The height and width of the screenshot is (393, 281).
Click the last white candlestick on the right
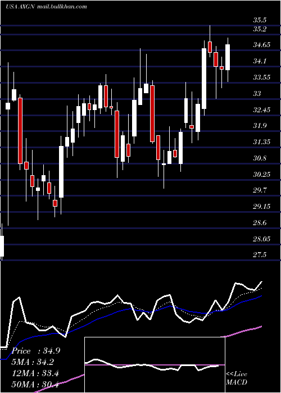(x=228, y=57)
